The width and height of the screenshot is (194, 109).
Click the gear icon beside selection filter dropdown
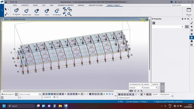tap(54, 97)
